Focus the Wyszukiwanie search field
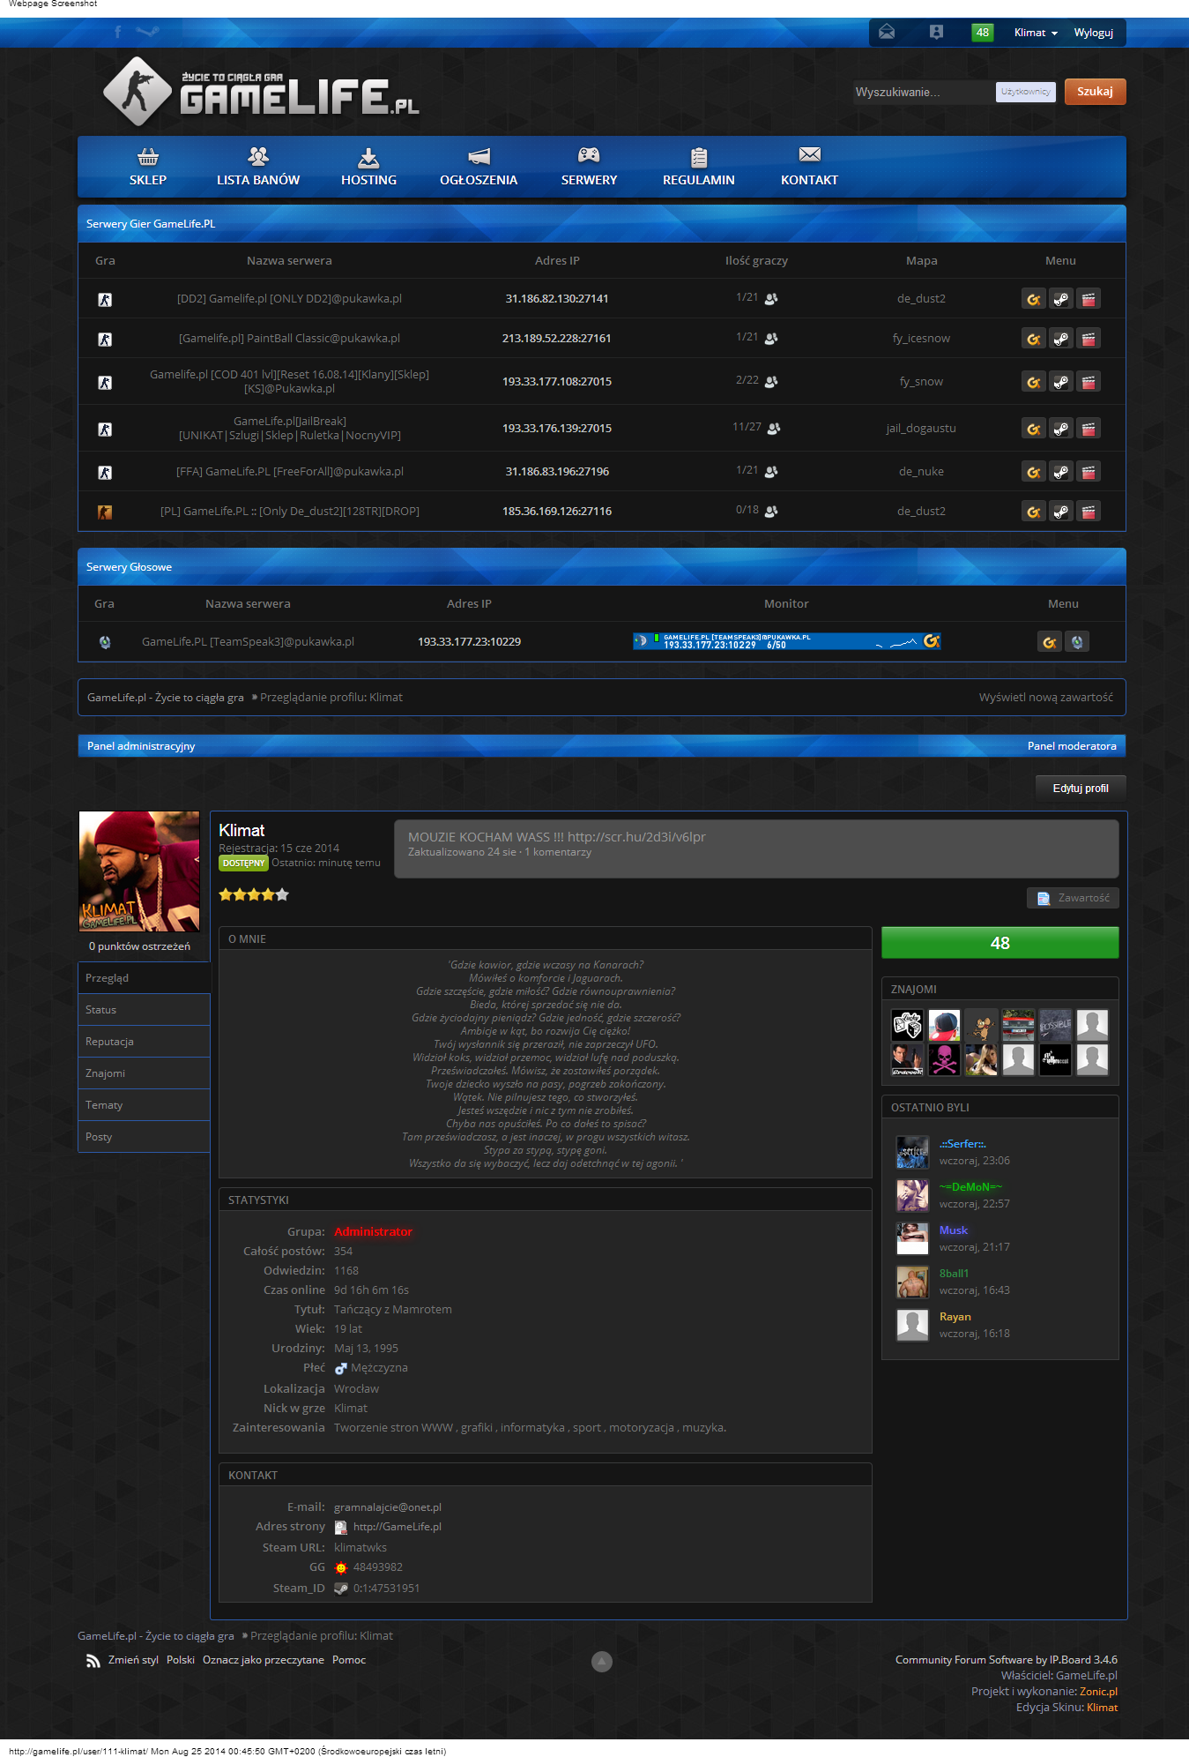This screenshot has height=1757, width=1189. tap(923, 92)
